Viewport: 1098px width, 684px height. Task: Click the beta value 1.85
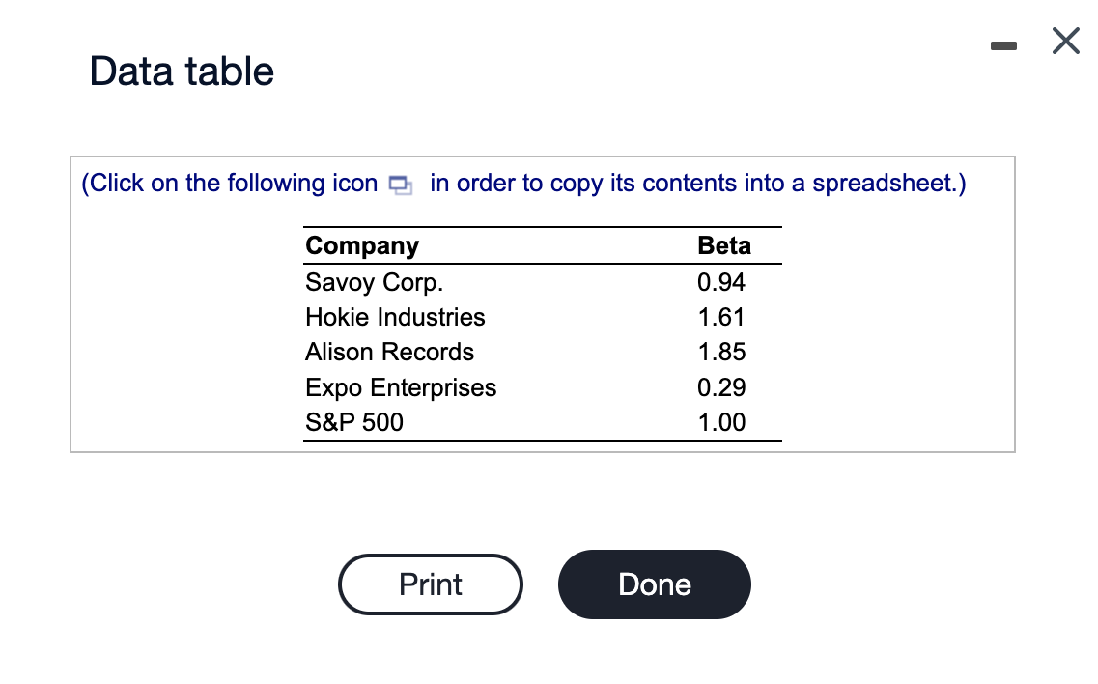click(720, 352)
